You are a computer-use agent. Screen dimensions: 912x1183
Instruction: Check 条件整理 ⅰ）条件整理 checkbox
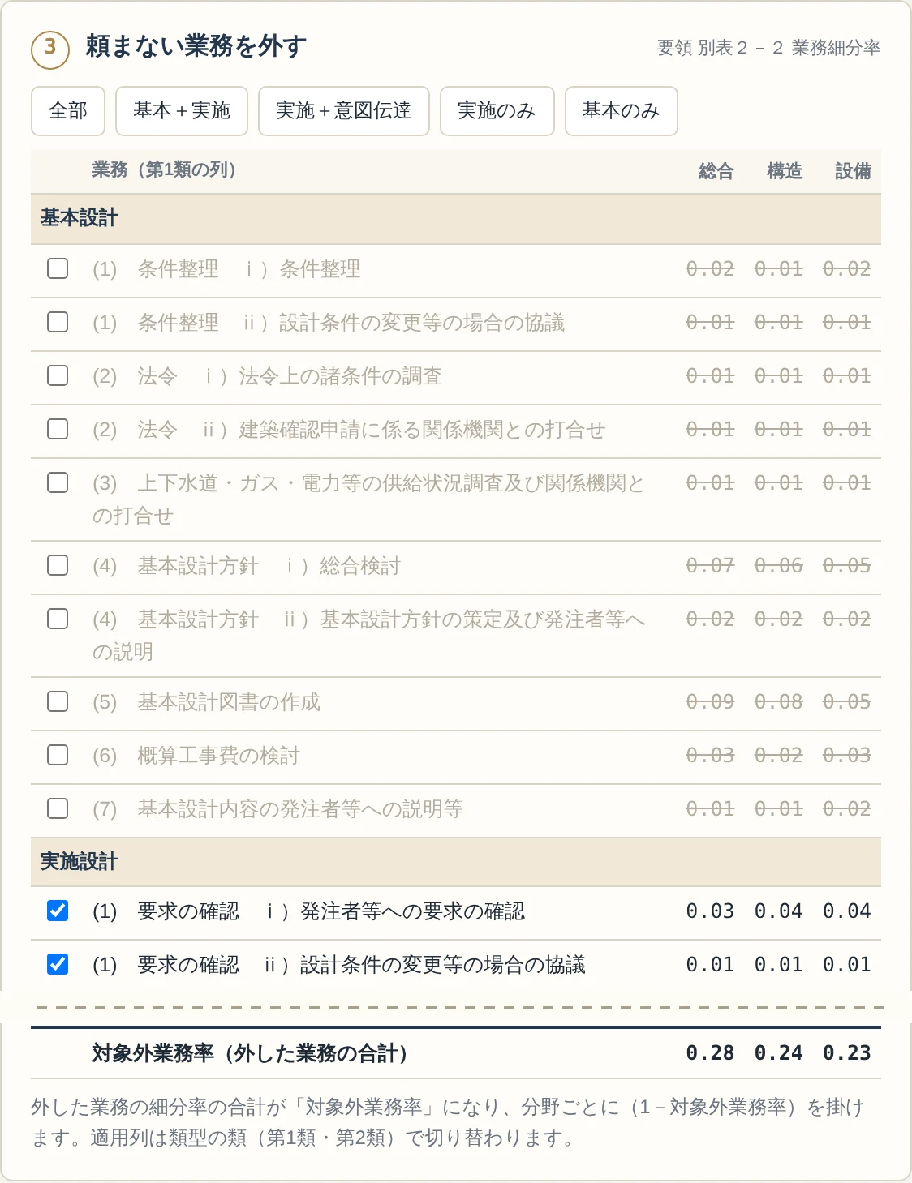(58, 268)
